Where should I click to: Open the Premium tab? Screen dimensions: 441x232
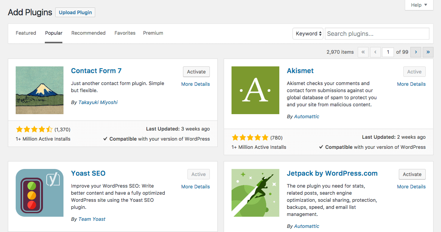[x=153, y=33]
